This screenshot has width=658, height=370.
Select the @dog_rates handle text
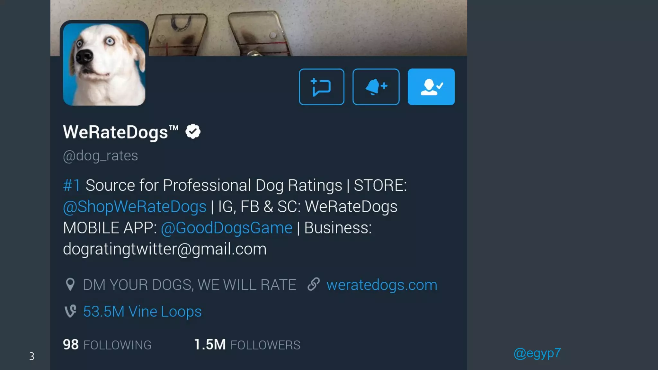(x=101, y=156)
